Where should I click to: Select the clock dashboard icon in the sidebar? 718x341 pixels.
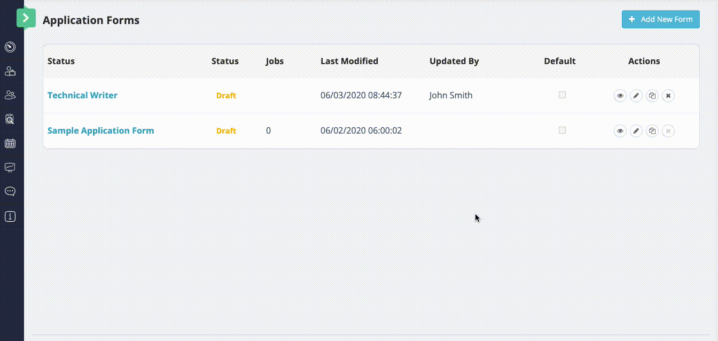point(10,46)
